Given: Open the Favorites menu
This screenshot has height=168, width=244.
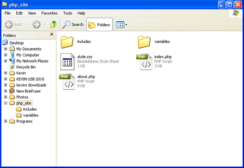Looking at the screenshot, I should pos(49,13).
